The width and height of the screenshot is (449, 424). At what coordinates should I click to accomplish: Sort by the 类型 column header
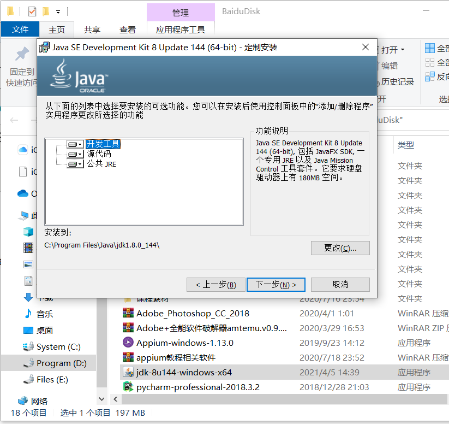[406, 145]
